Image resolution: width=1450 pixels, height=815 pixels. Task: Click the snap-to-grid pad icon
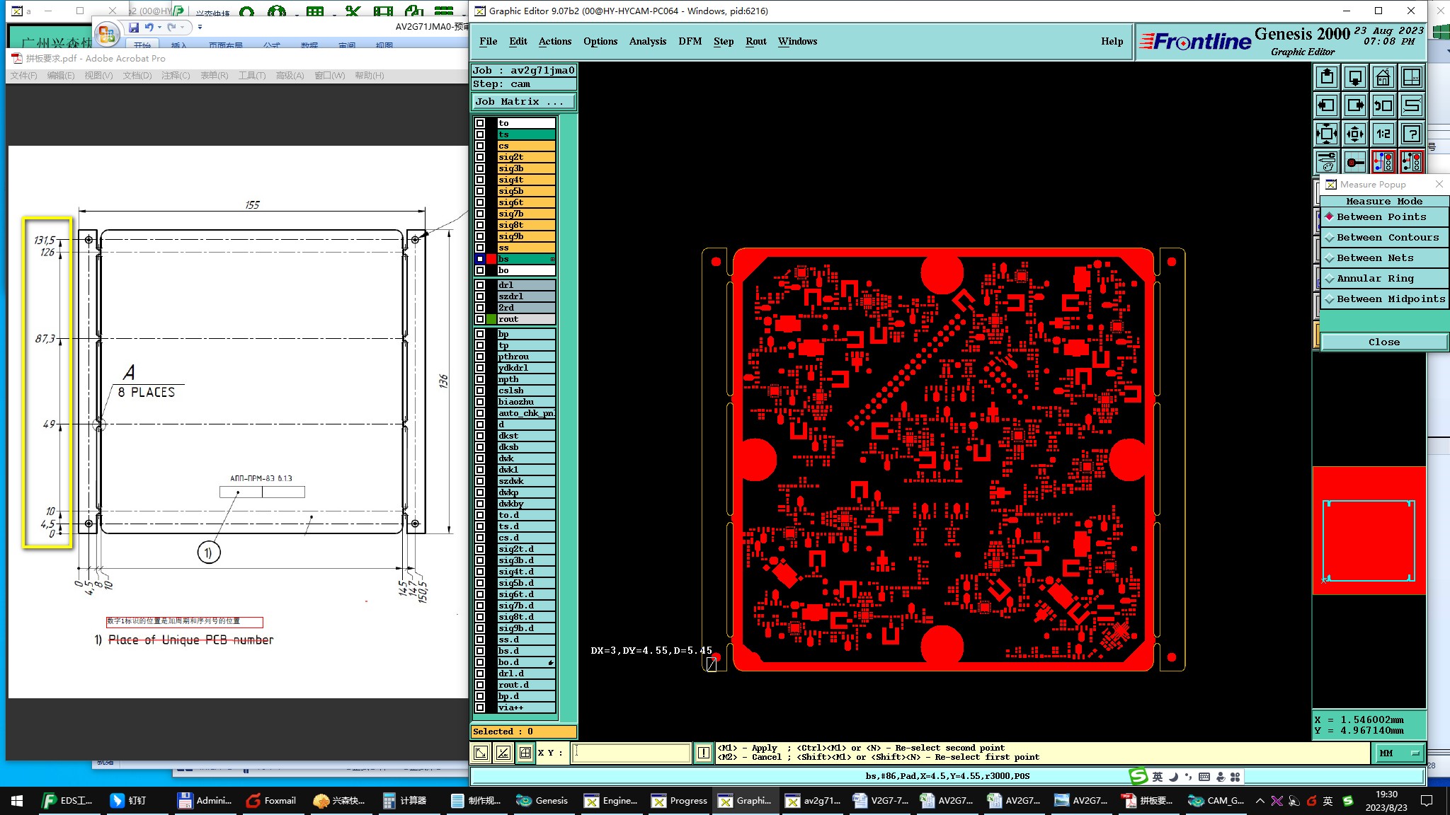coord(1355,162)
